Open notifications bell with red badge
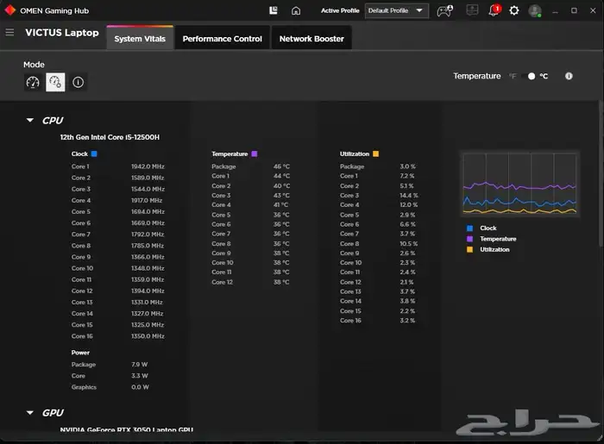The height and width of the screenshot is (444, 604). tap(494, 11)
